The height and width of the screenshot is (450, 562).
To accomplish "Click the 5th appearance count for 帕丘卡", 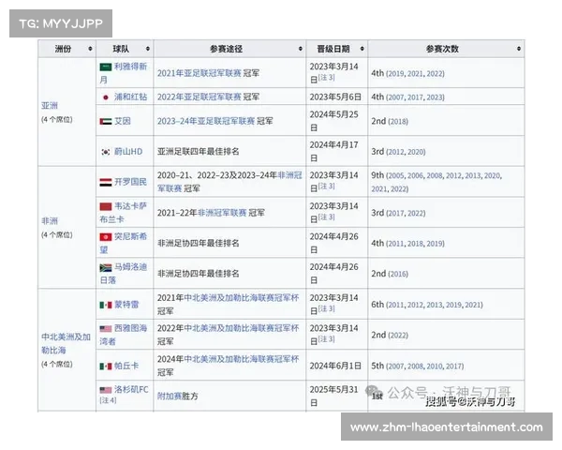I will click(x=377, y=366).
